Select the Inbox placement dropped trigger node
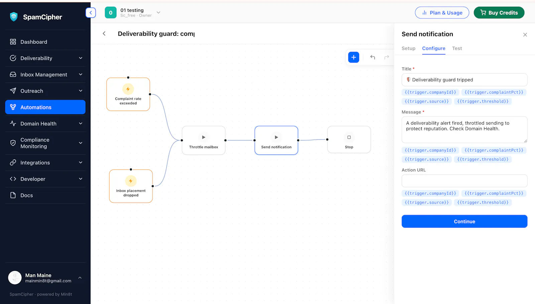The image size is (535, 304). (x=131, y=186)
